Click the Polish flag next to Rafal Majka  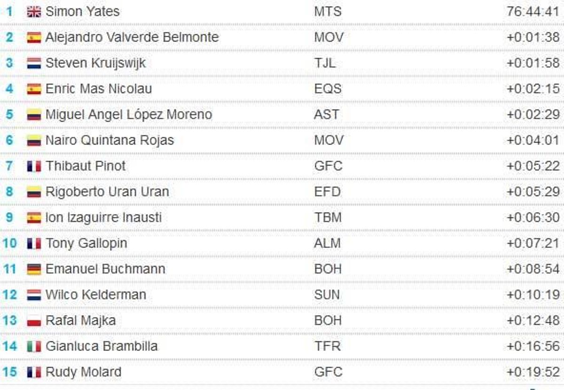(x=34, y=320)
